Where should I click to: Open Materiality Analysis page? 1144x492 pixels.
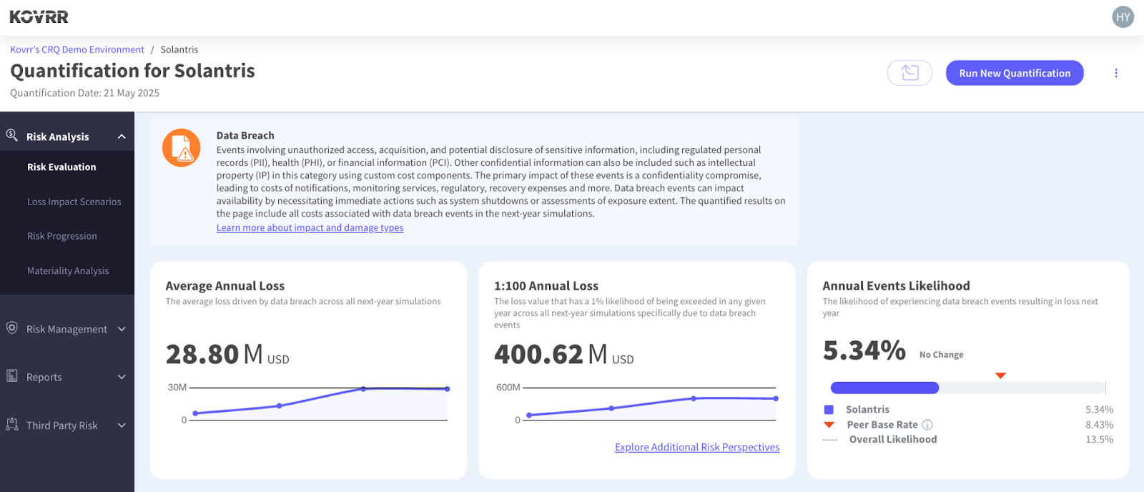click(67, 270)
